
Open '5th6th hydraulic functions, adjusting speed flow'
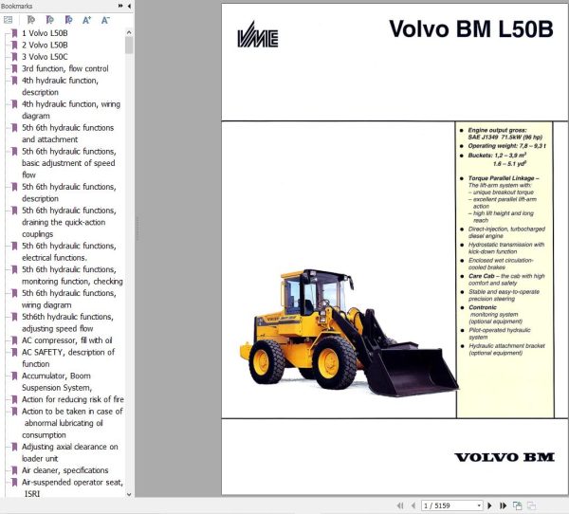(67, 322)
